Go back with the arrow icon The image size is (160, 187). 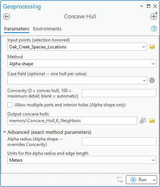[7, 16]
